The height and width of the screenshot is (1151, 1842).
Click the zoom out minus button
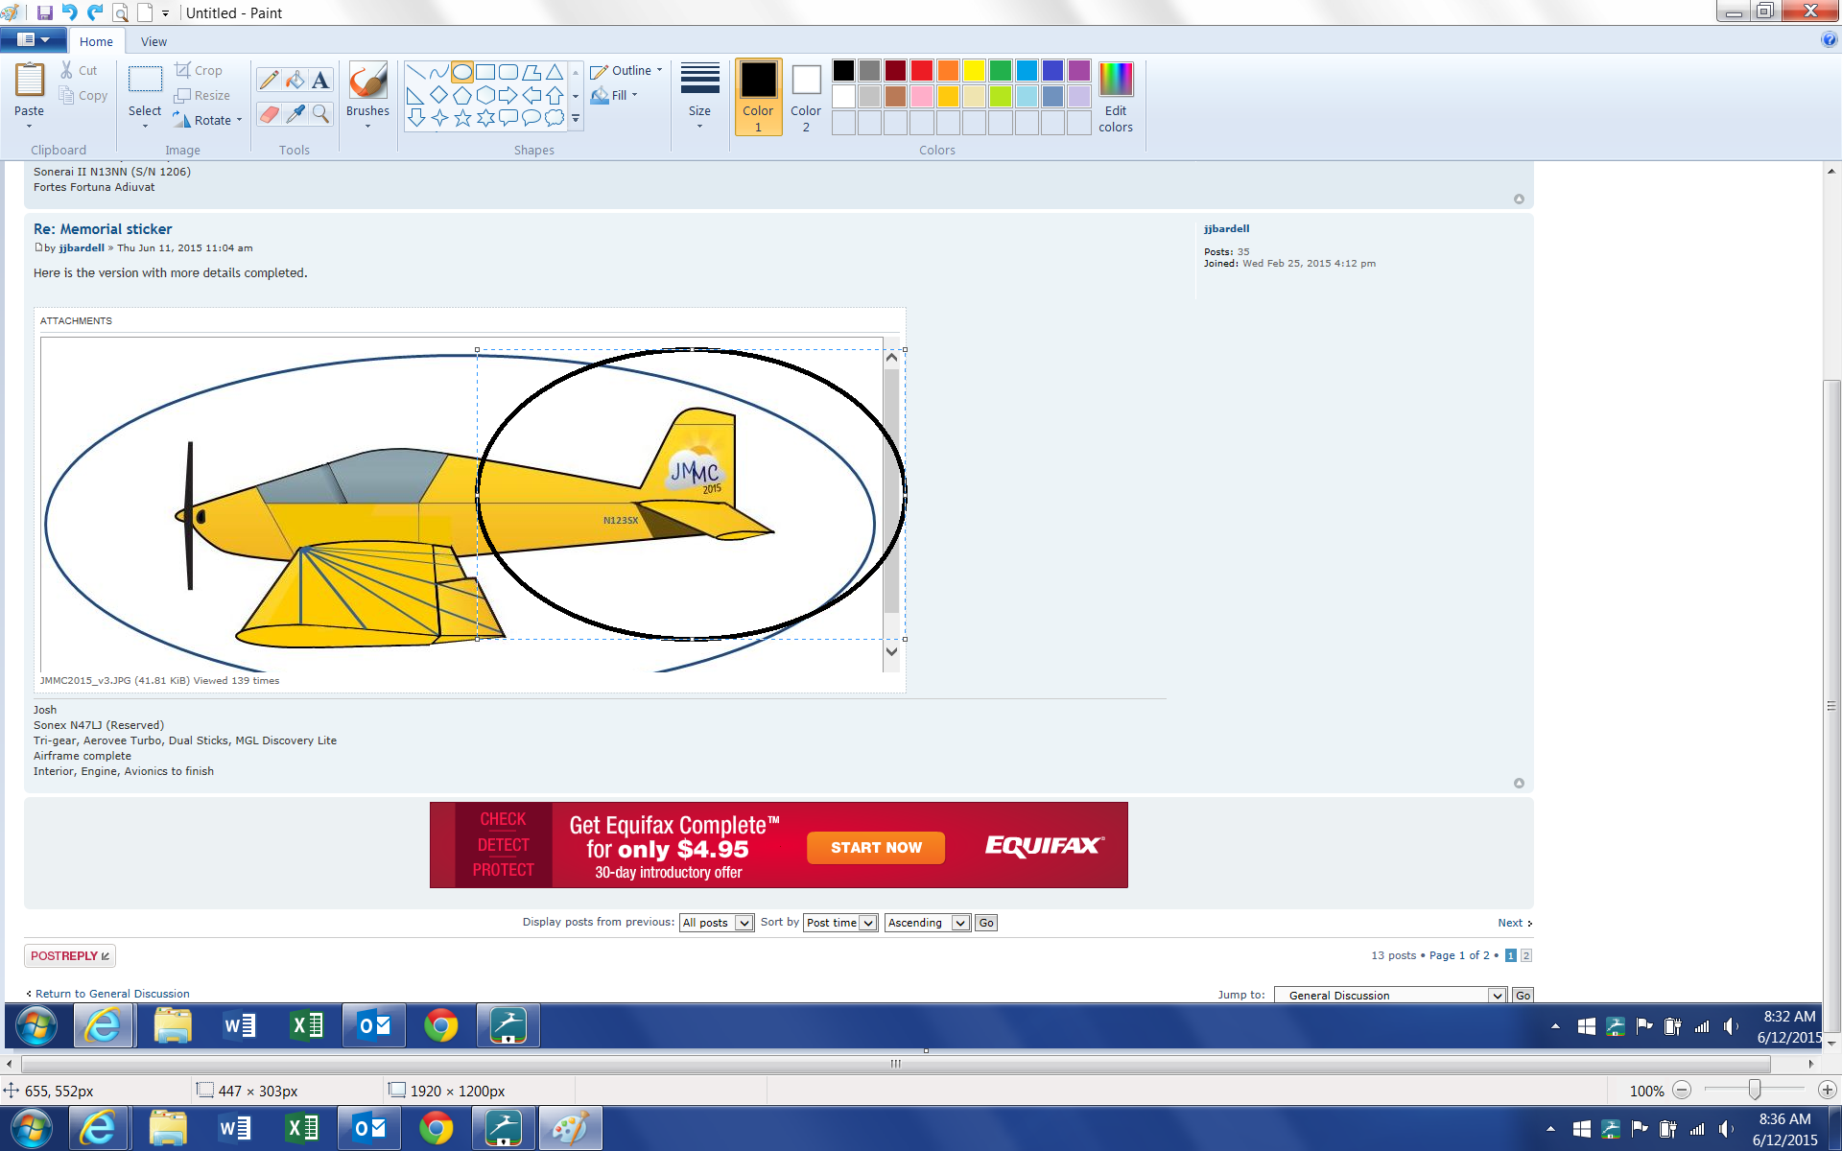(1682, 1090)
